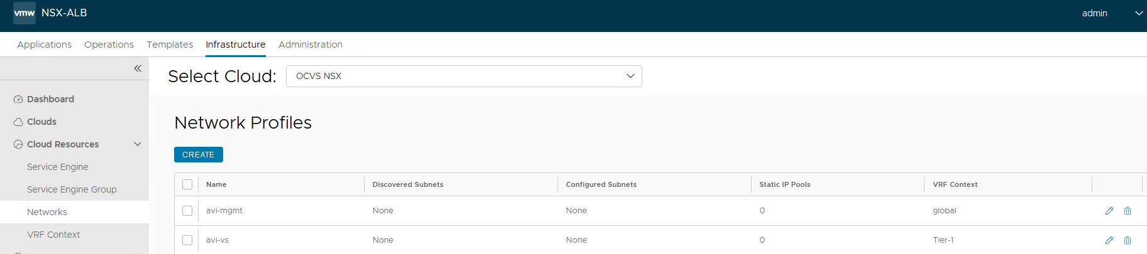Click the admin username label
The width and height of the screenshot is (1147, 254).
click(1095, 13)
